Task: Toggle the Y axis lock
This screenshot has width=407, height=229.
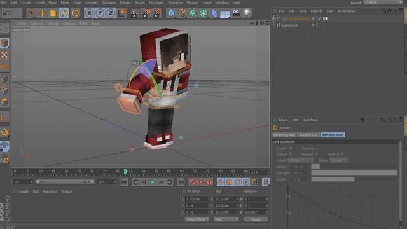Action: coord(100,13)
